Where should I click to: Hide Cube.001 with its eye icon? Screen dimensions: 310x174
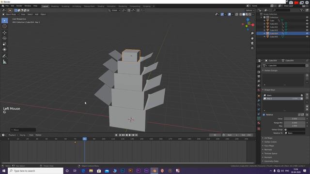tap(307, 24)
